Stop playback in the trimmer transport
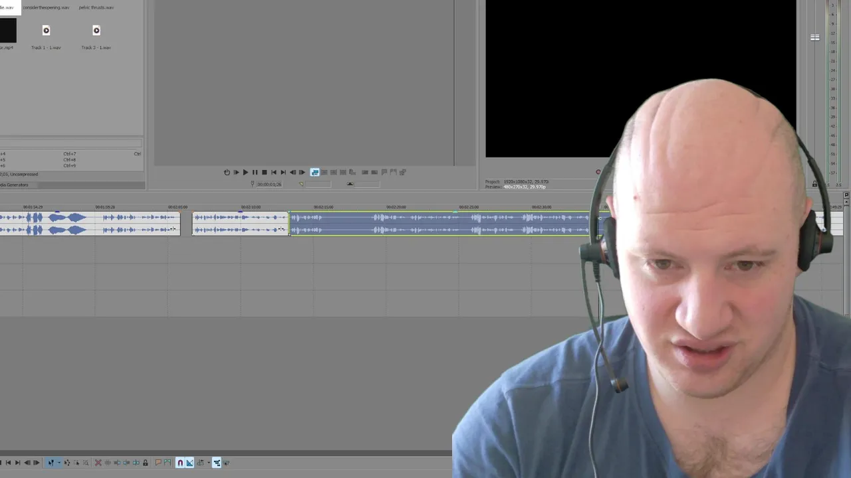Viewport: 851px width, 478px height. 264,172
